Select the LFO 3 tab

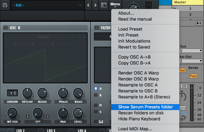pyautogui.click(x=60, y=130)
